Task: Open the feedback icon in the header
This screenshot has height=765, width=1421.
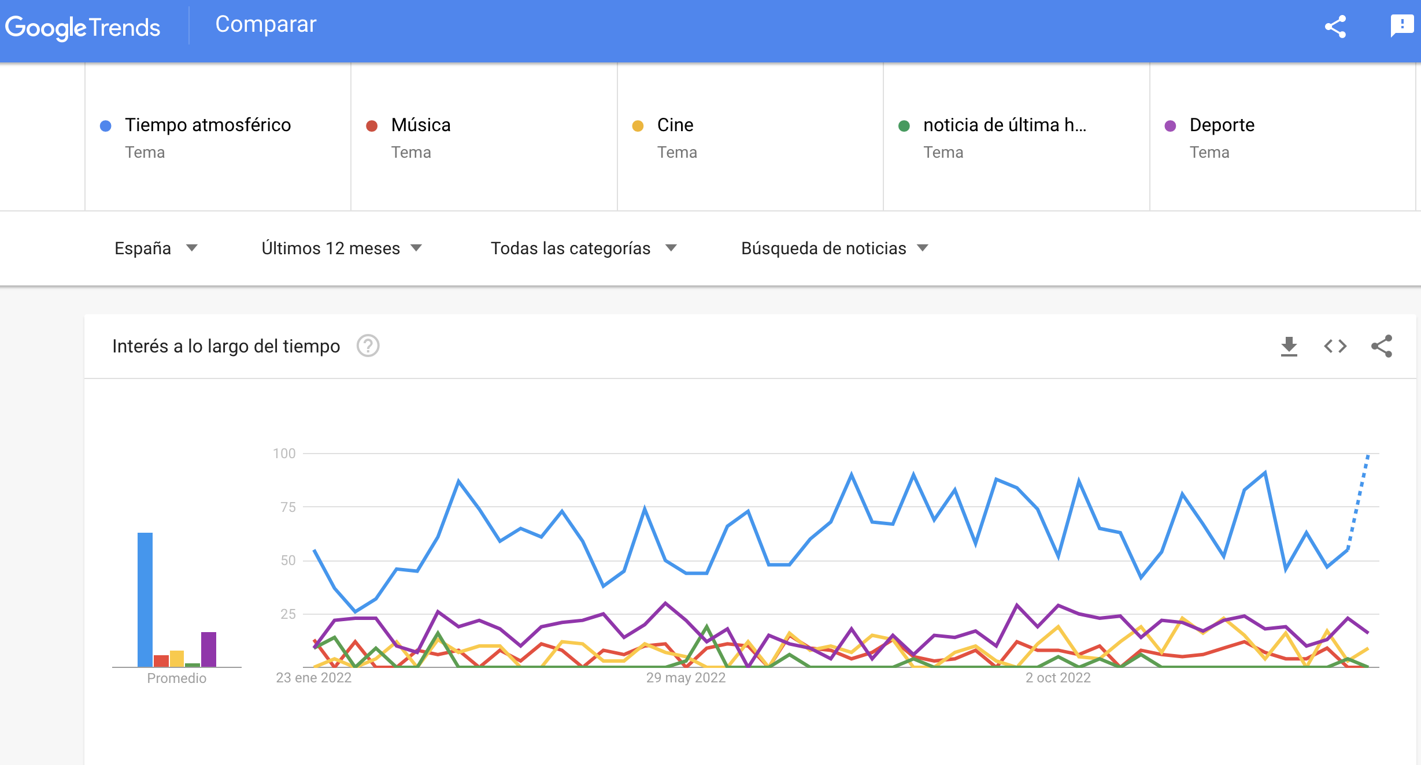Action: (1401, 26)
